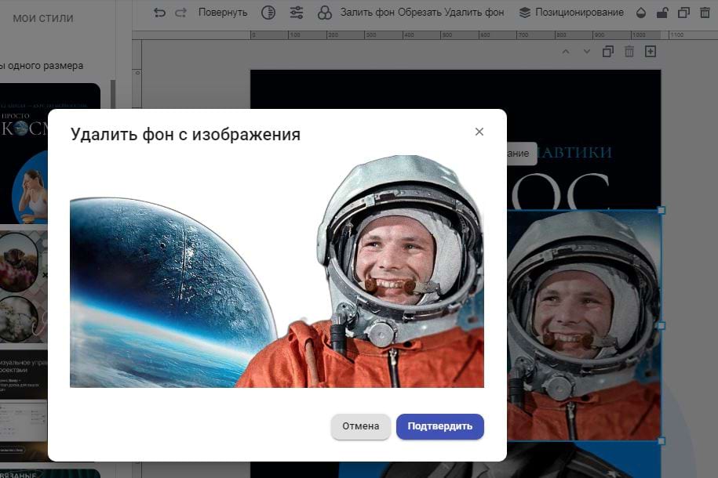Undo the last action

(159, 13)
